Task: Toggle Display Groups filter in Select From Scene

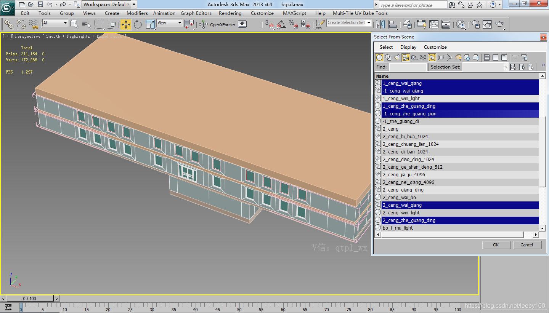Action: (432, 57)
